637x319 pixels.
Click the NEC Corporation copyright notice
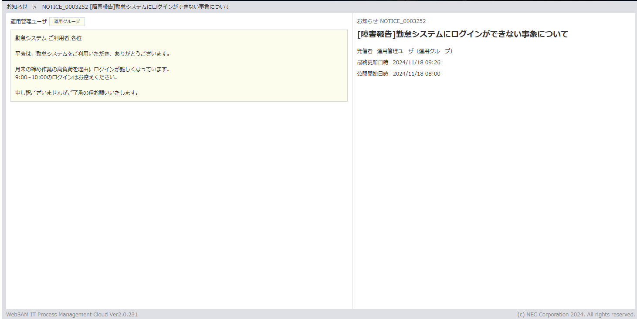click(576, 314)
